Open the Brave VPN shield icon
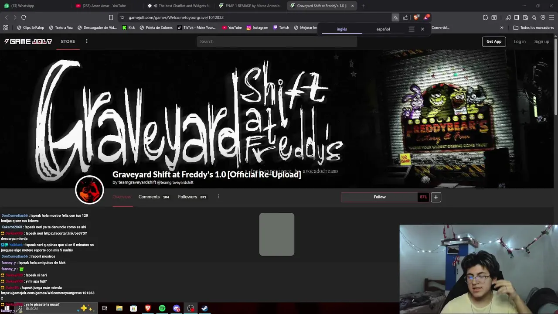This screenshot has height=314, width=558. 543,17
